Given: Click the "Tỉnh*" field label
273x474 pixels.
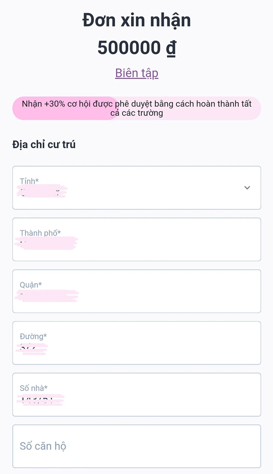Looking at the screenshot, I should click(x=29, y=181).
